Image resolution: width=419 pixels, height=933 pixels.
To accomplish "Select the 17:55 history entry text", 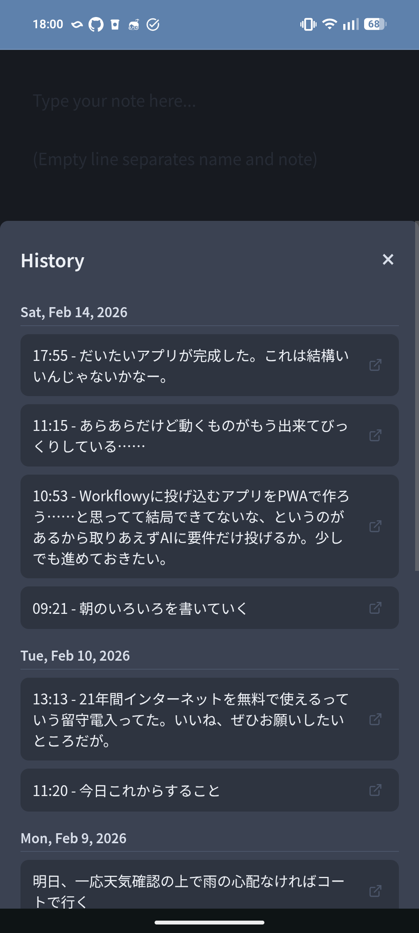I will (x=191, y=366).
